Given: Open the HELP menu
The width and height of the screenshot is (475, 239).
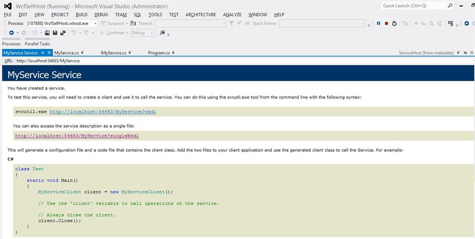Looking at the screenshot, I should pyautogui.click(x=279, y=14).
